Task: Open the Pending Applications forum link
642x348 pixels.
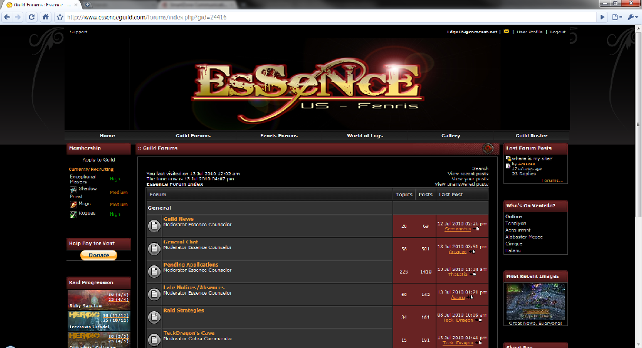Action: point(191,265)
